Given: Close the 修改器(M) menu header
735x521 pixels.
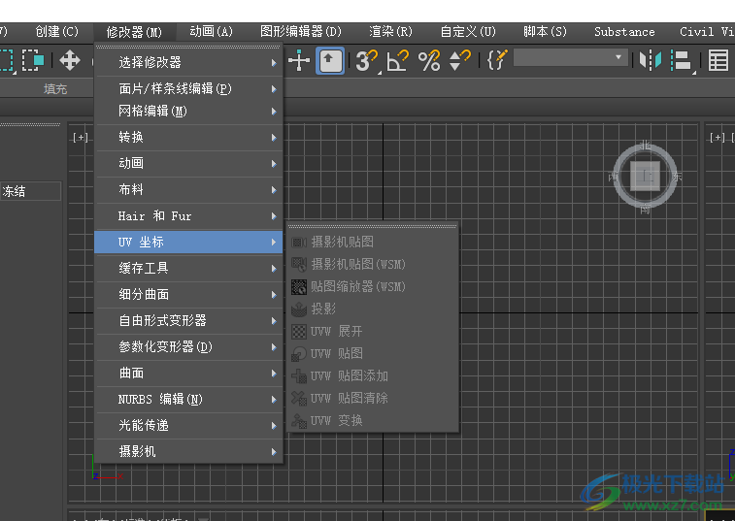Looking at the screenshot, I should pyautogui.click(x=135, y=32).
